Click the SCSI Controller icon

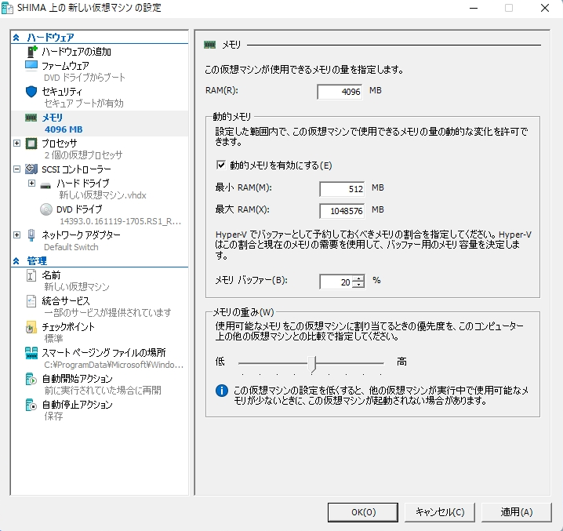tap(31, 169)
